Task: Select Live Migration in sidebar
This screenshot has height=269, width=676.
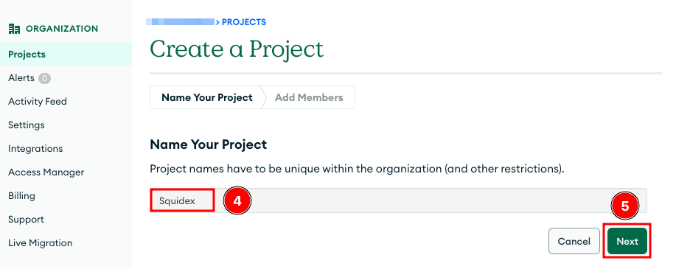Action: tap(40, 243)
